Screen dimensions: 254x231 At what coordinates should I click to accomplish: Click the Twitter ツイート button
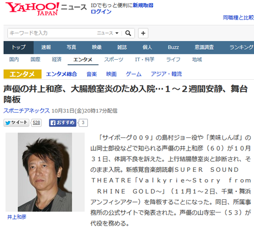[16, 123]
